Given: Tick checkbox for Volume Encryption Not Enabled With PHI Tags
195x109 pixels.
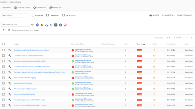Looking at the screenshot, I should [3, 100].
